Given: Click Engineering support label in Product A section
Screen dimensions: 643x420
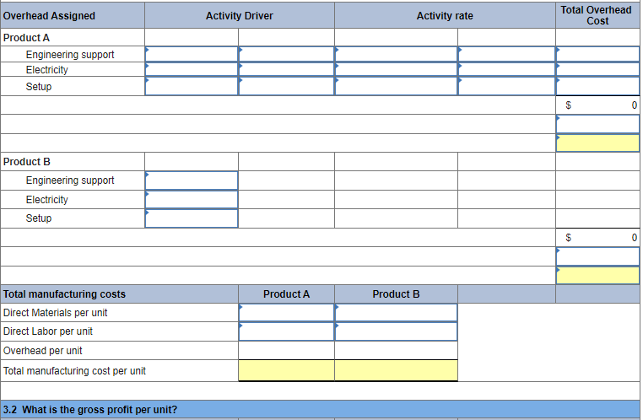Looking at the screenshot, I should click(x=70, y=55).
